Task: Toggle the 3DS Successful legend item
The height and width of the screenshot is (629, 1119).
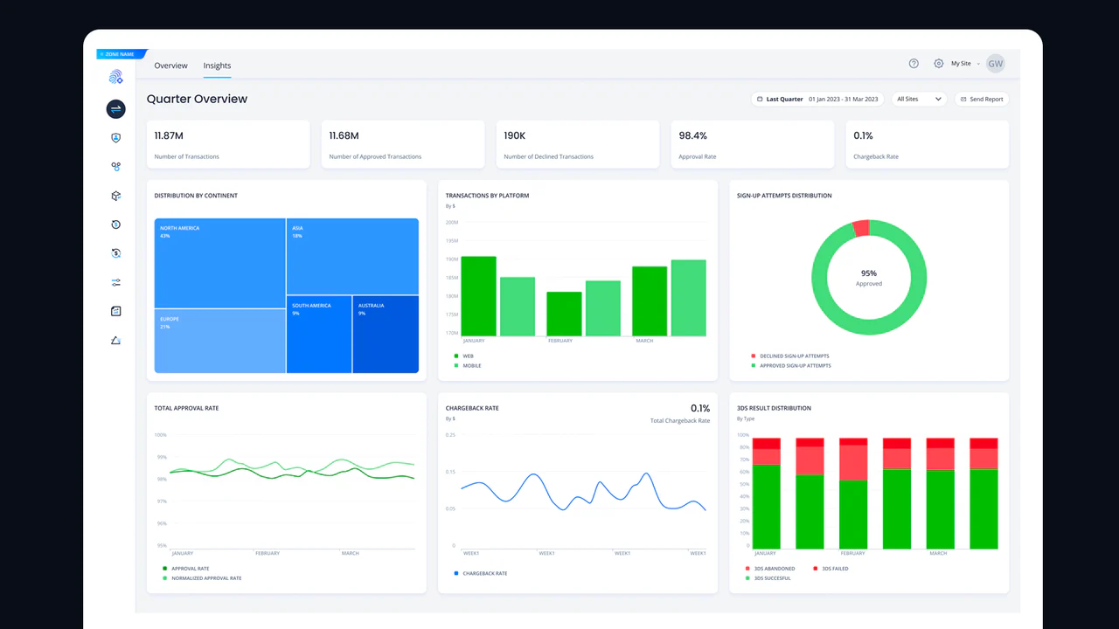Action: pos(770,578)
